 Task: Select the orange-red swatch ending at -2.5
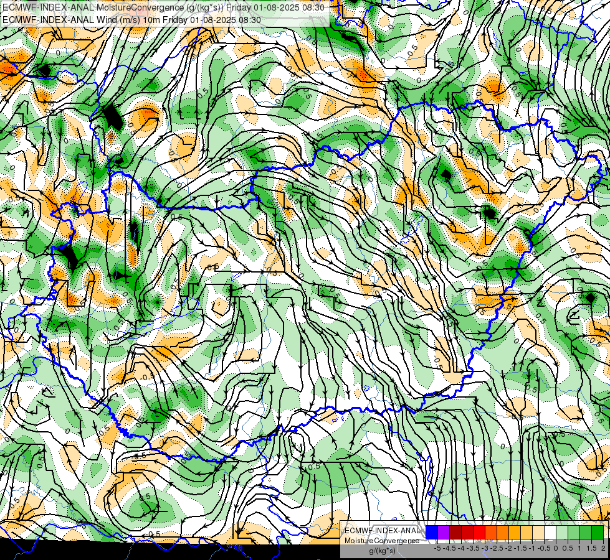coord(491,533)
